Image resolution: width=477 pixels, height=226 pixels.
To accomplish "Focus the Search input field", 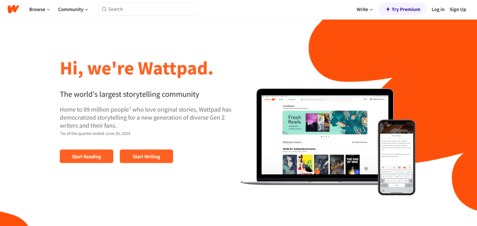I will click(149, 9).
